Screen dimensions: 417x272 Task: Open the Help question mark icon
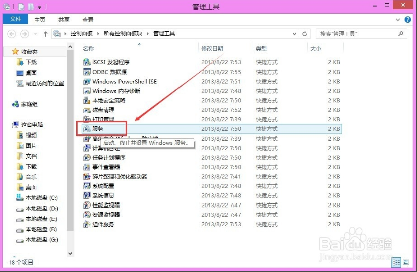tap(408, 20)
